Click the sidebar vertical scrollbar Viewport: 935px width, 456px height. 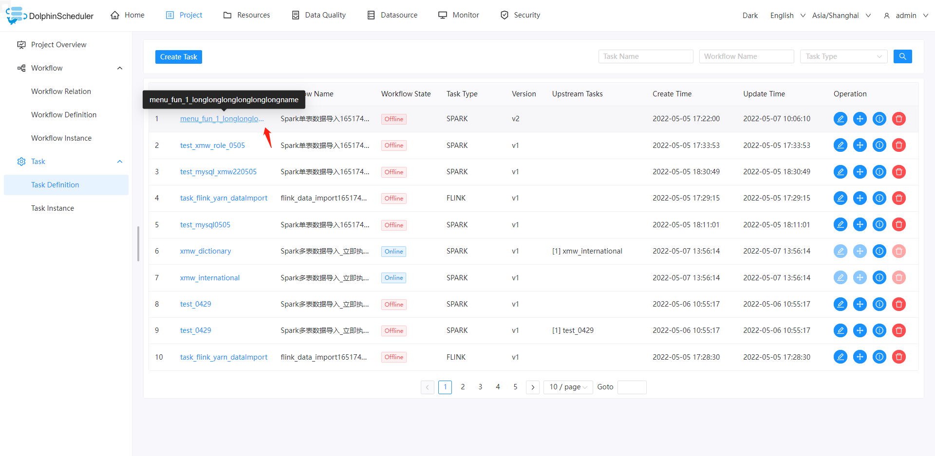click(138, 244)
